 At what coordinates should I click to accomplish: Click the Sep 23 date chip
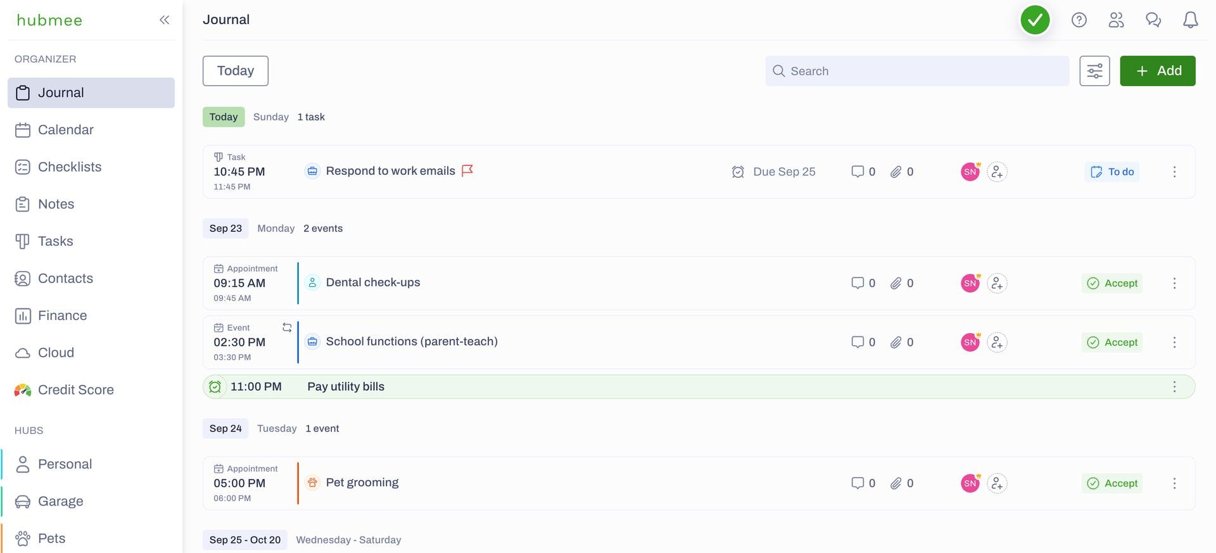tap(225, 229)
